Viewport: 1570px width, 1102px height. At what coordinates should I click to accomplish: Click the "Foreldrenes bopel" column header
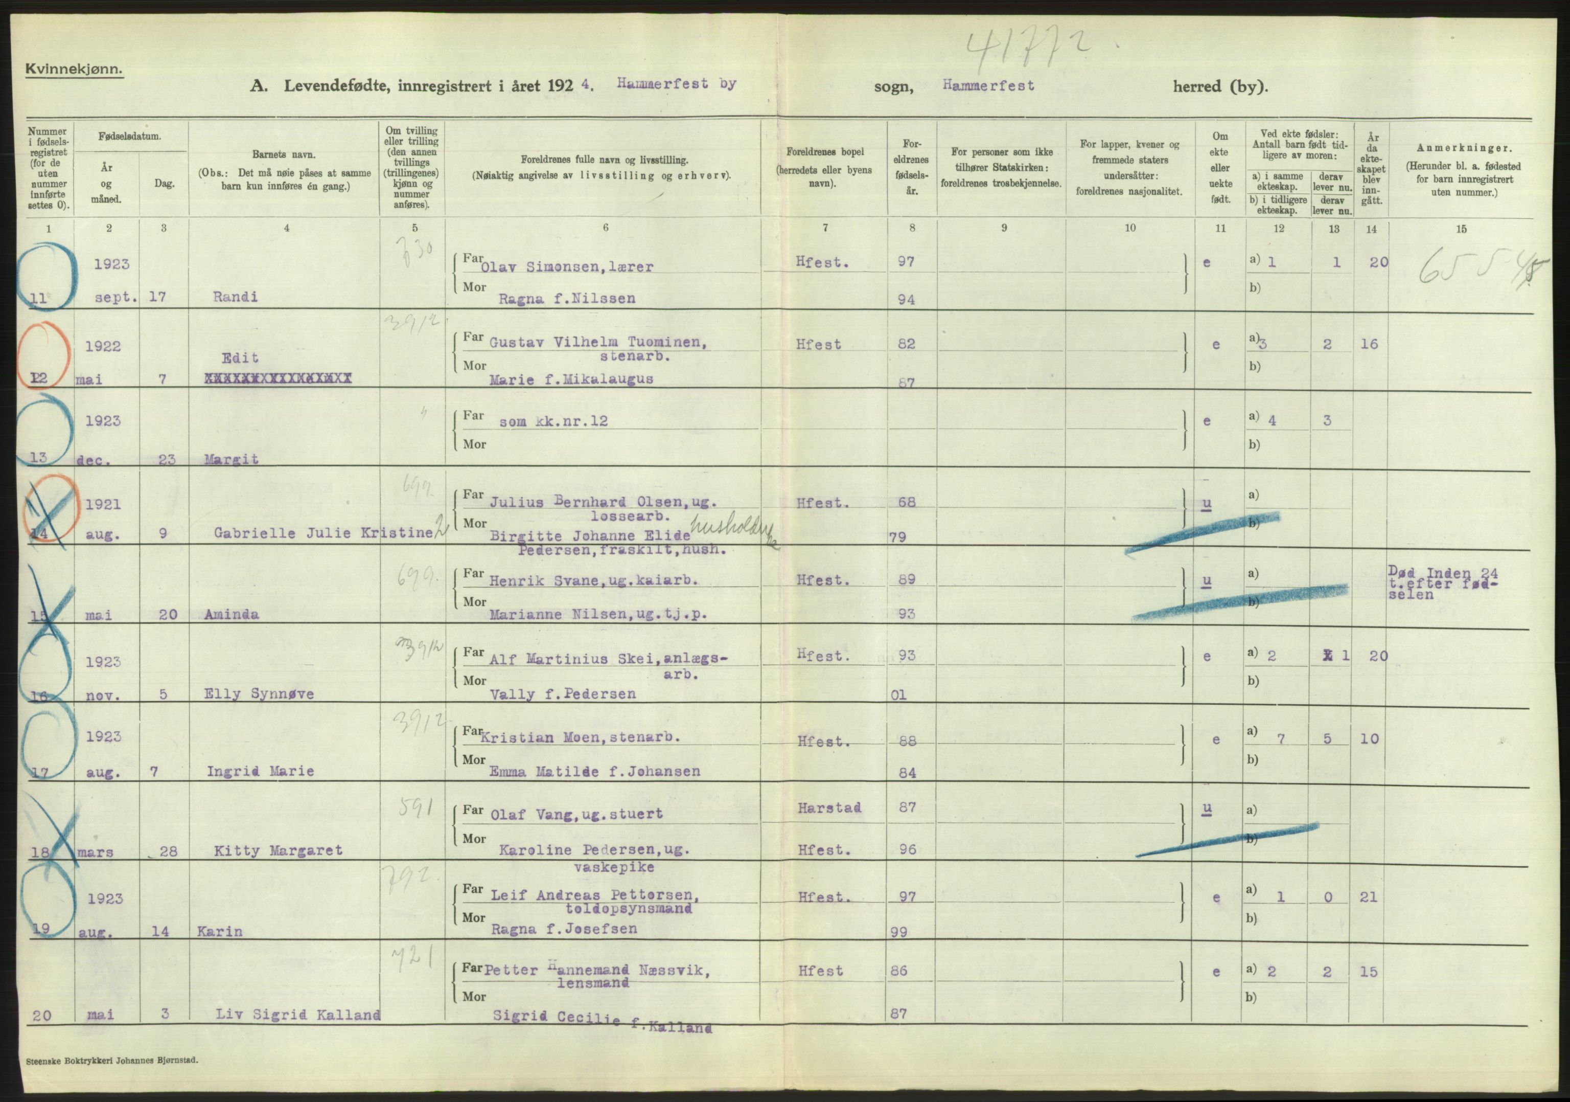(825, 151)
